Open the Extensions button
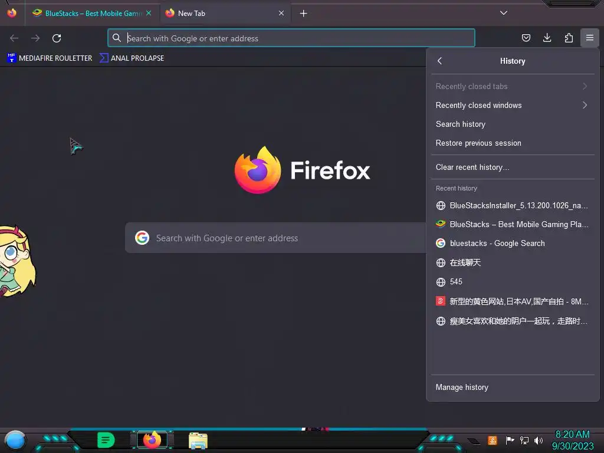The height and width of the screenshot is (453, 604). pos(569,38)
